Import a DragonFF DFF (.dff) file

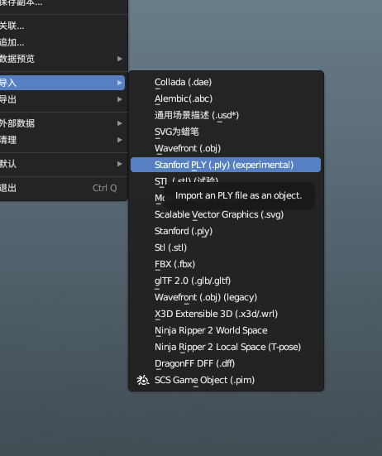point(226,363)
